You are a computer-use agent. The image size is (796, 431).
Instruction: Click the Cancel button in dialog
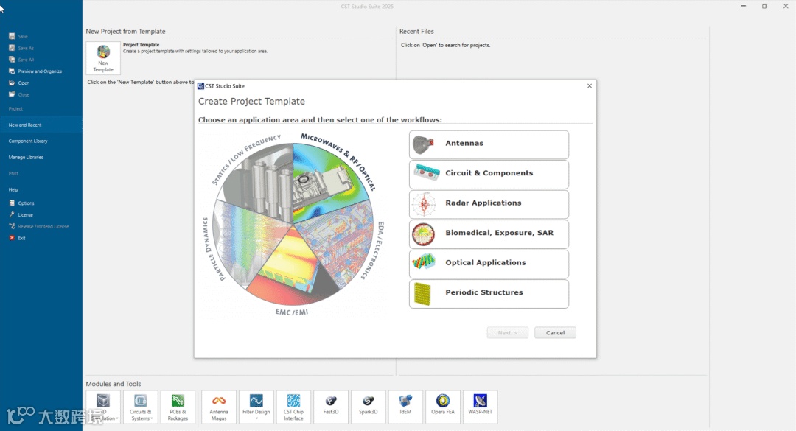tap(555, 332)
